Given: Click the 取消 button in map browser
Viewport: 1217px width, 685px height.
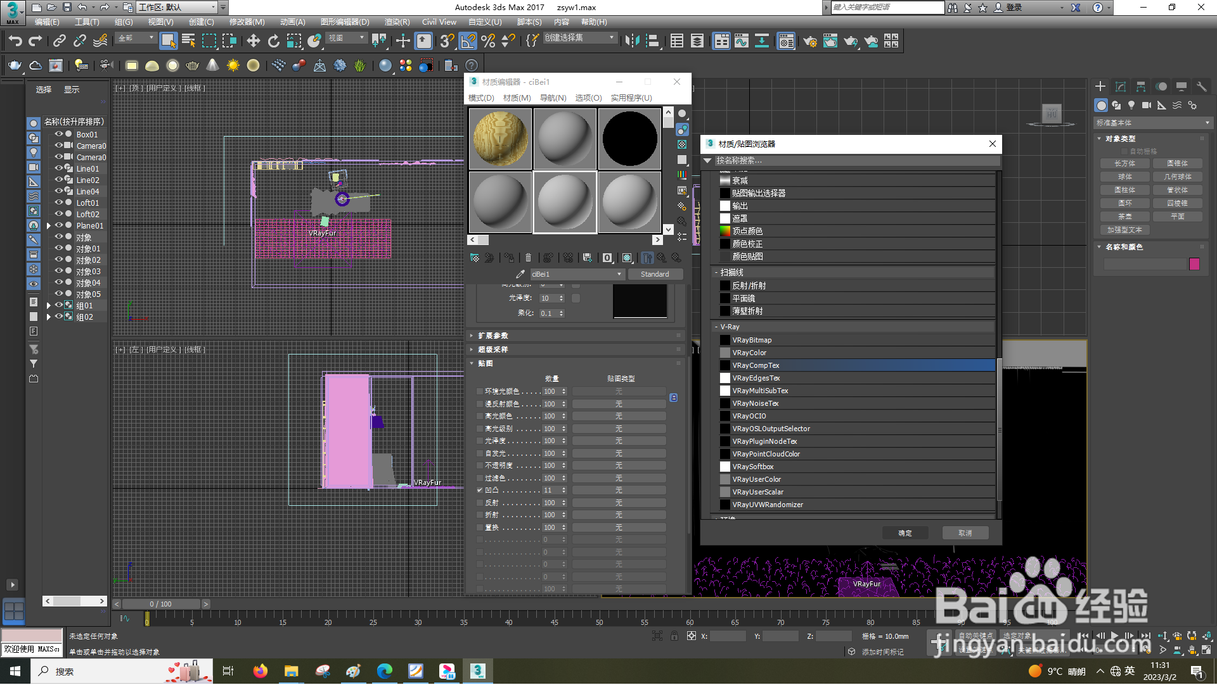Looking at the screenshot, I should coord(965,533).
